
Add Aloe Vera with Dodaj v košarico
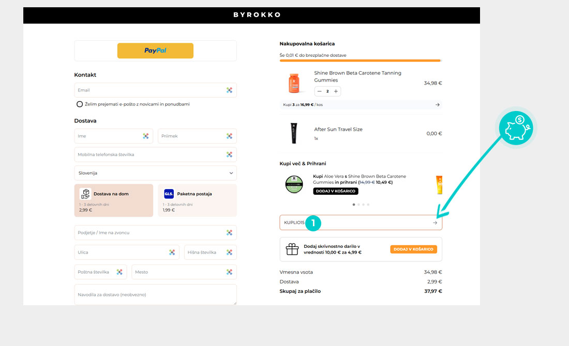[335, 191]
